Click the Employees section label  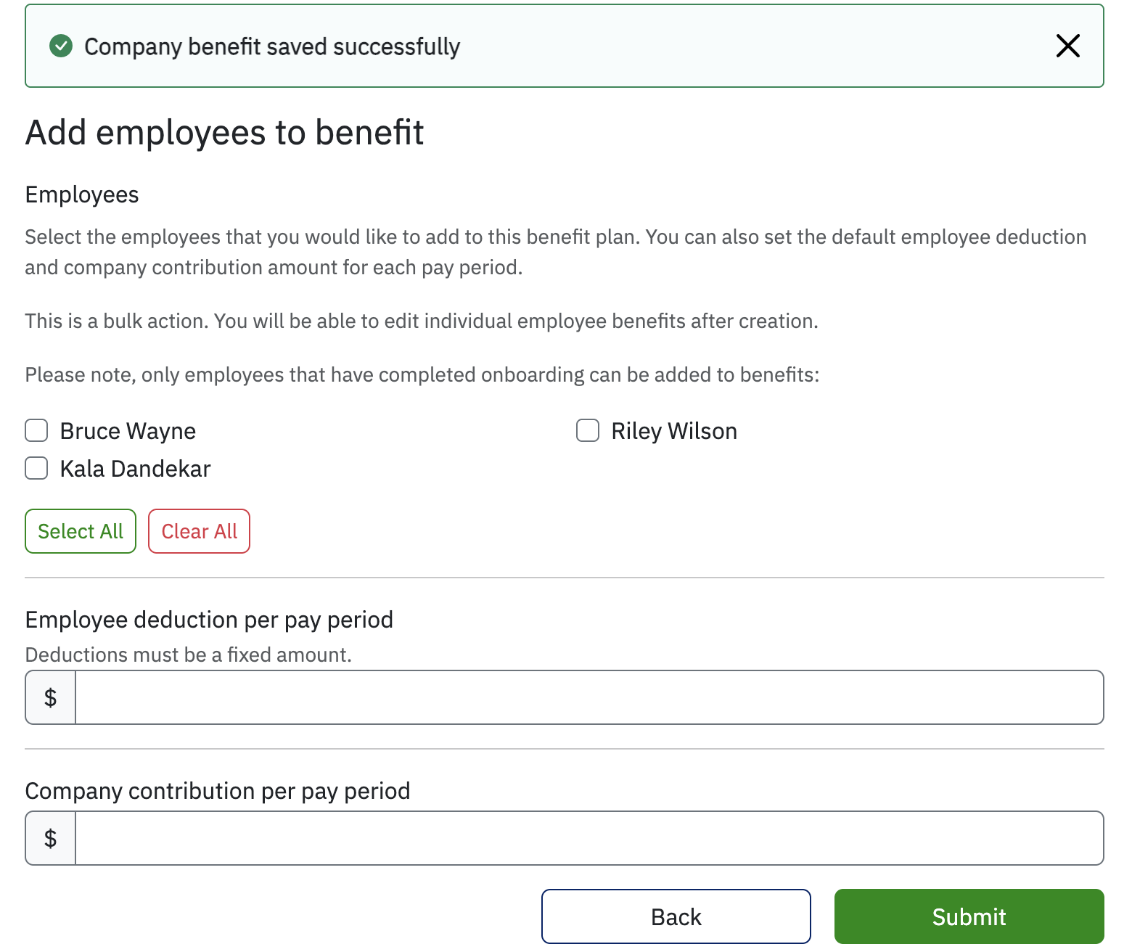coord(81,194)
